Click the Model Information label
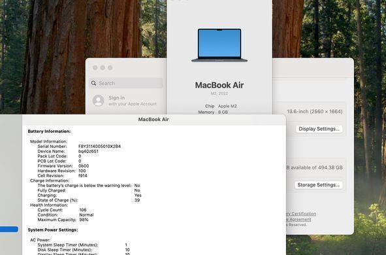Viewport: 386px width, 255px height. click(49, 141)
